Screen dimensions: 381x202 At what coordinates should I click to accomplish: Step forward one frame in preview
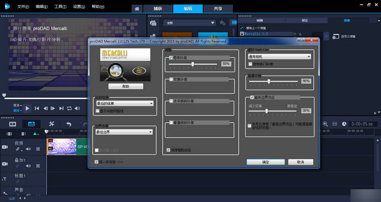coord(53,109)
